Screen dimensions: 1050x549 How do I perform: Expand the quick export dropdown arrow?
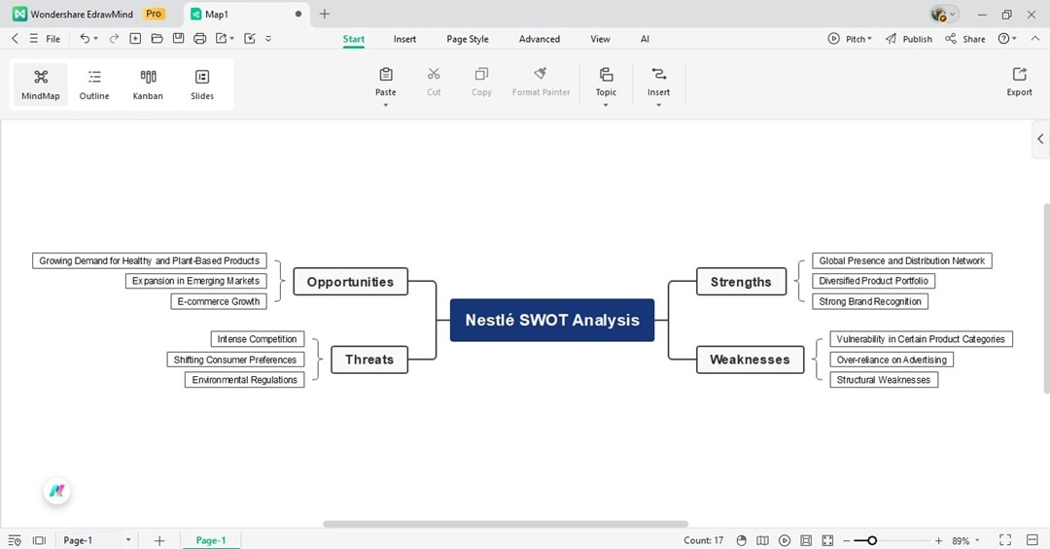231,39
